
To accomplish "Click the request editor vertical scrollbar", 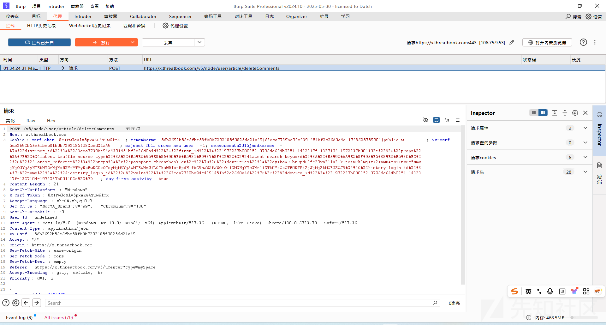I will coord(463,205).
